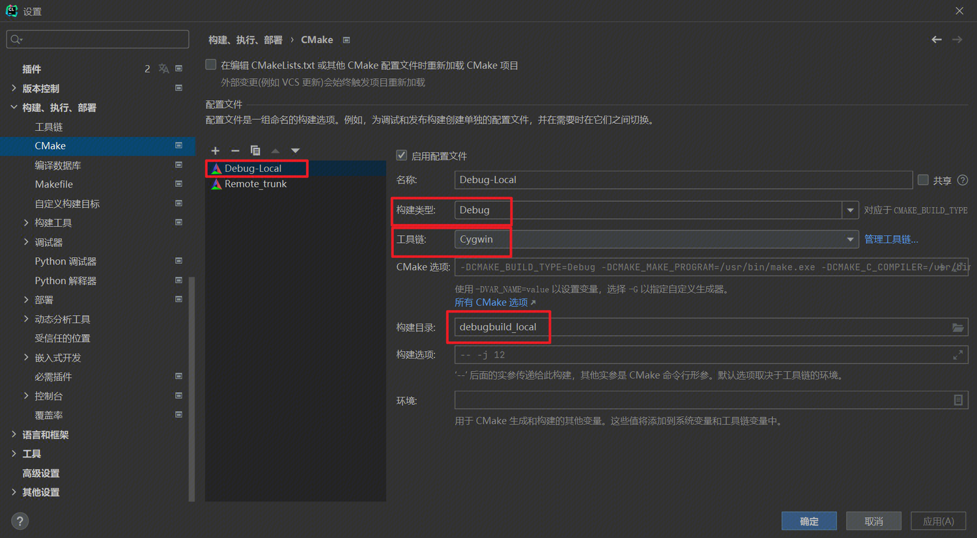Image resolution: width=977 pixels, height=538 pixels.
Task: Toggle the 启用配置文件 checkbox
Action: 402,156
